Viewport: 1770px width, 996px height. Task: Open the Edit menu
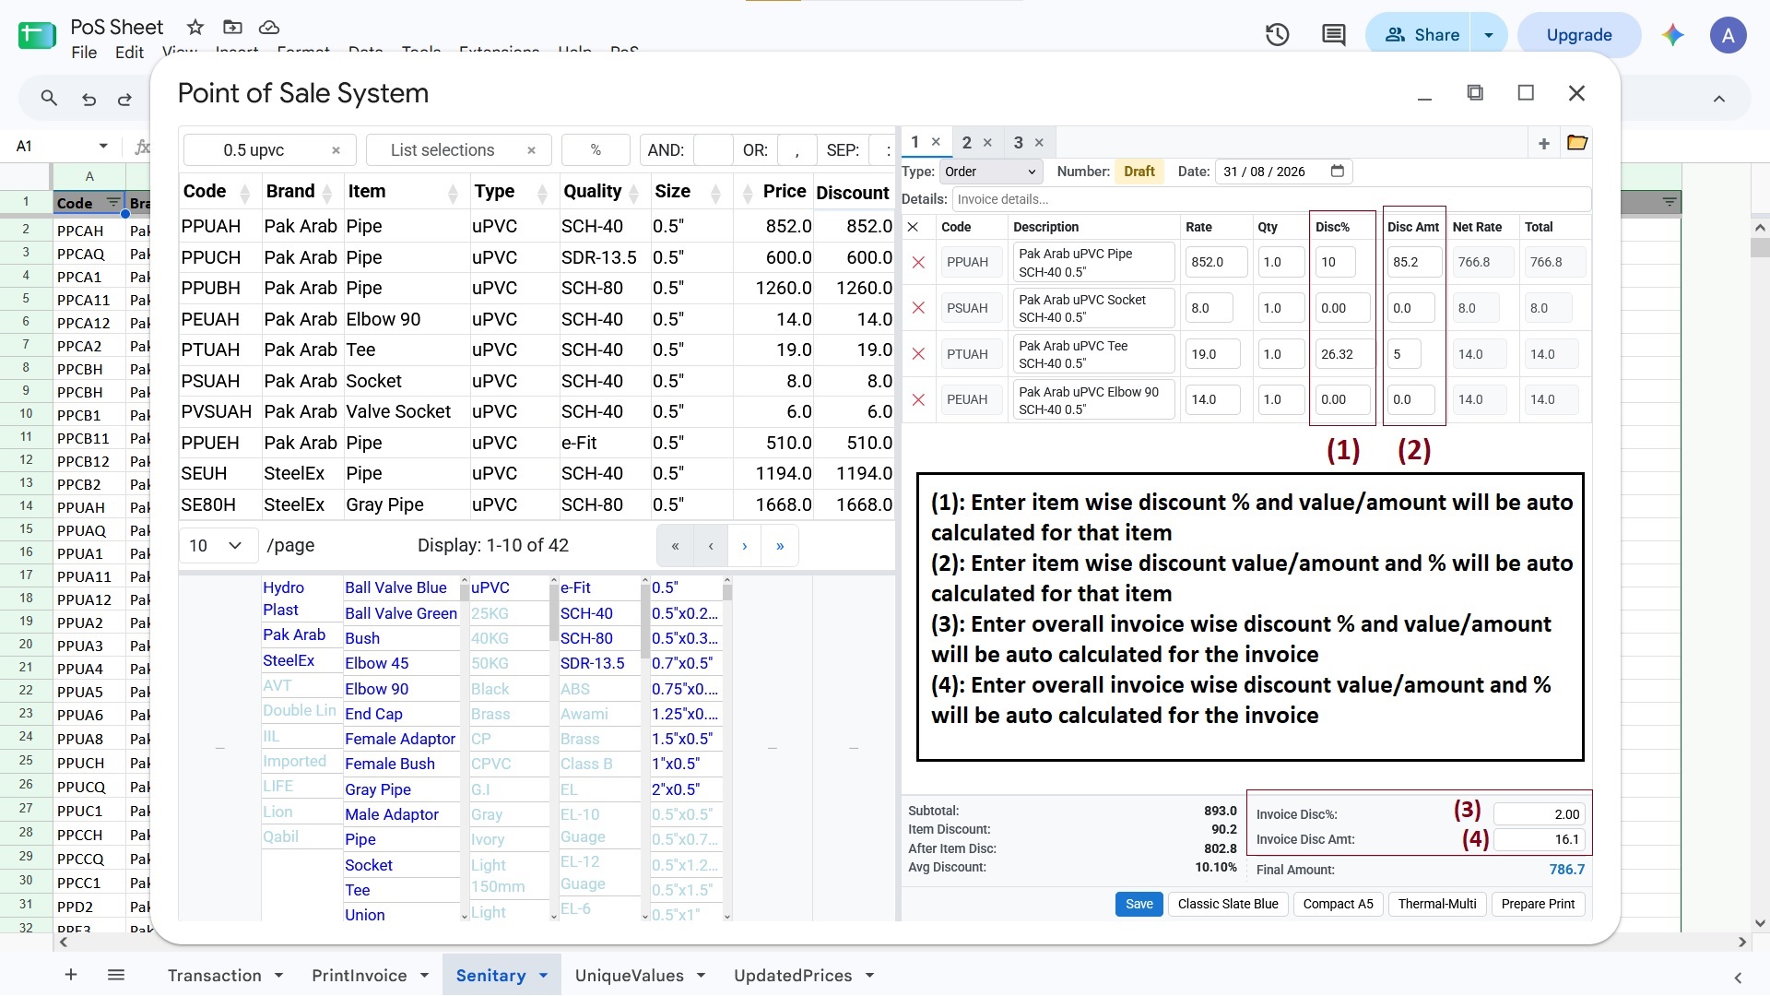[x=129, y=53]
